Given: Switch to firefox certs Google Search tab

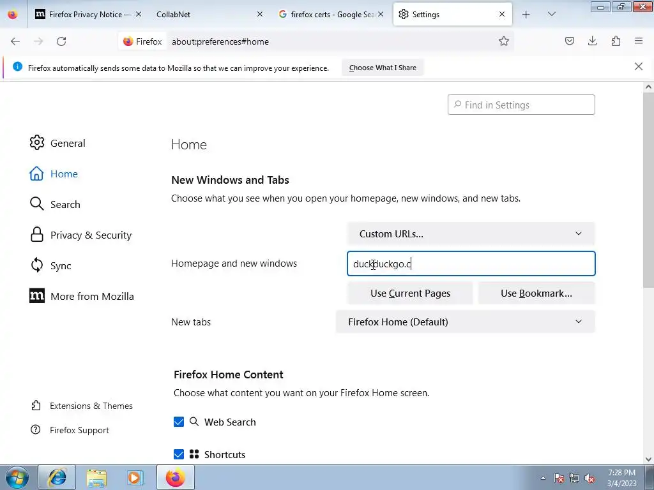Looking at the screenshot, I should (x=331, y=14).
